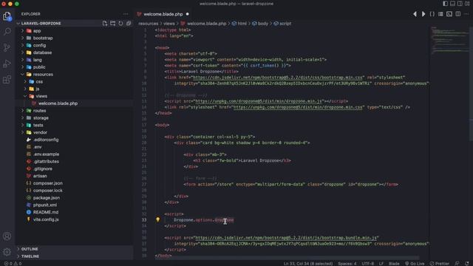Image resolution: width=473 pixels, height=266 pixels.
Task: Open the Manage gear icon
Action: point(7,252)
